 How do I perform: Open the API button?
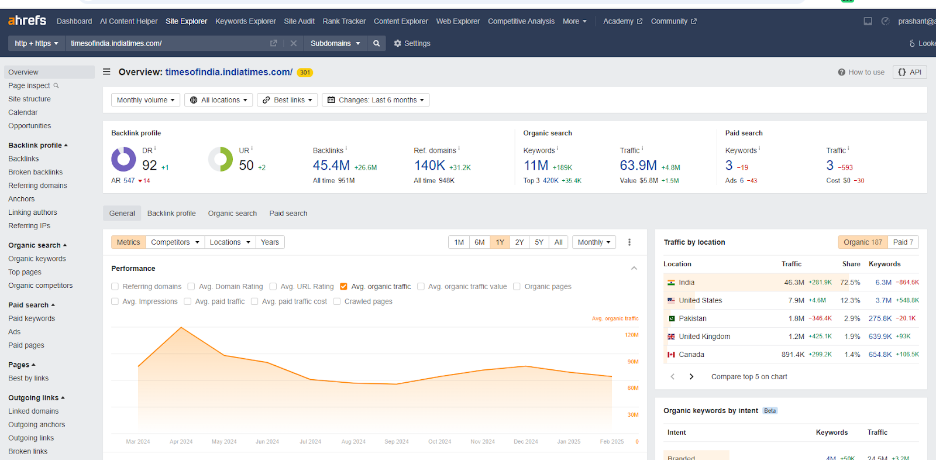click(x=910, y=72)
